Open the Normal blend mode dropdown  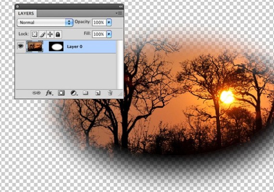pyautogui.click(x=45, y=23)
